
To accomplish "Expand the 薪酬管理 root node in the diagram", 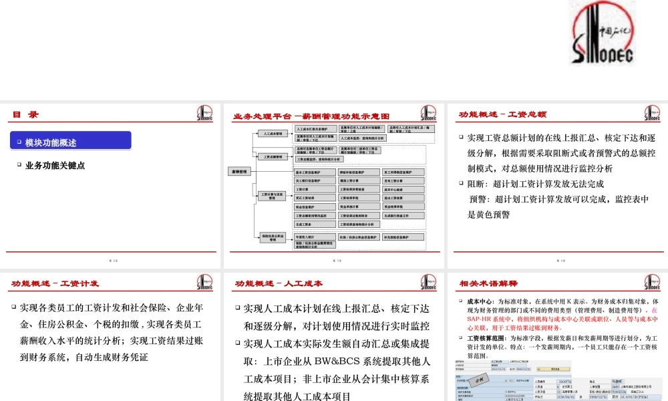I will [x=239, y=170].
